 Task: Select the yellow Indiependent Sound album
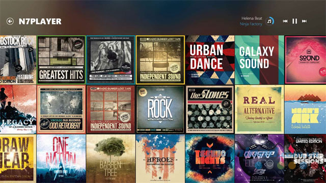(160, 60)
